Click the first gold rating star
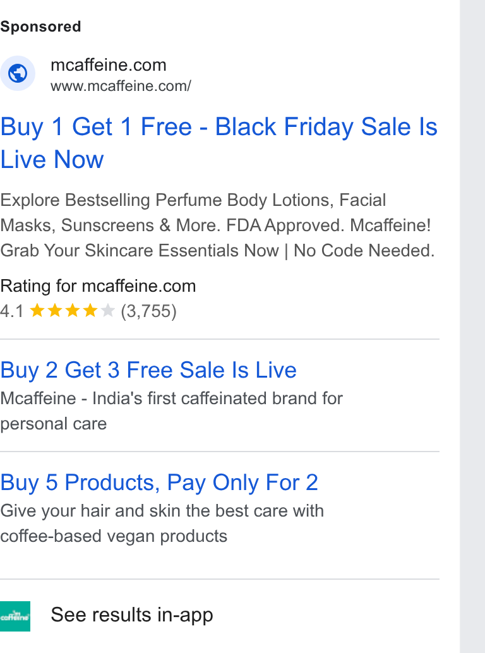Screen dimensions: 485x653 [37, 311]
